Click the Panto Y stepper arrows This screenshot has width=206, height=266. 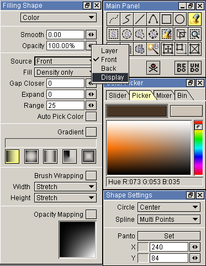coord(195,258)
